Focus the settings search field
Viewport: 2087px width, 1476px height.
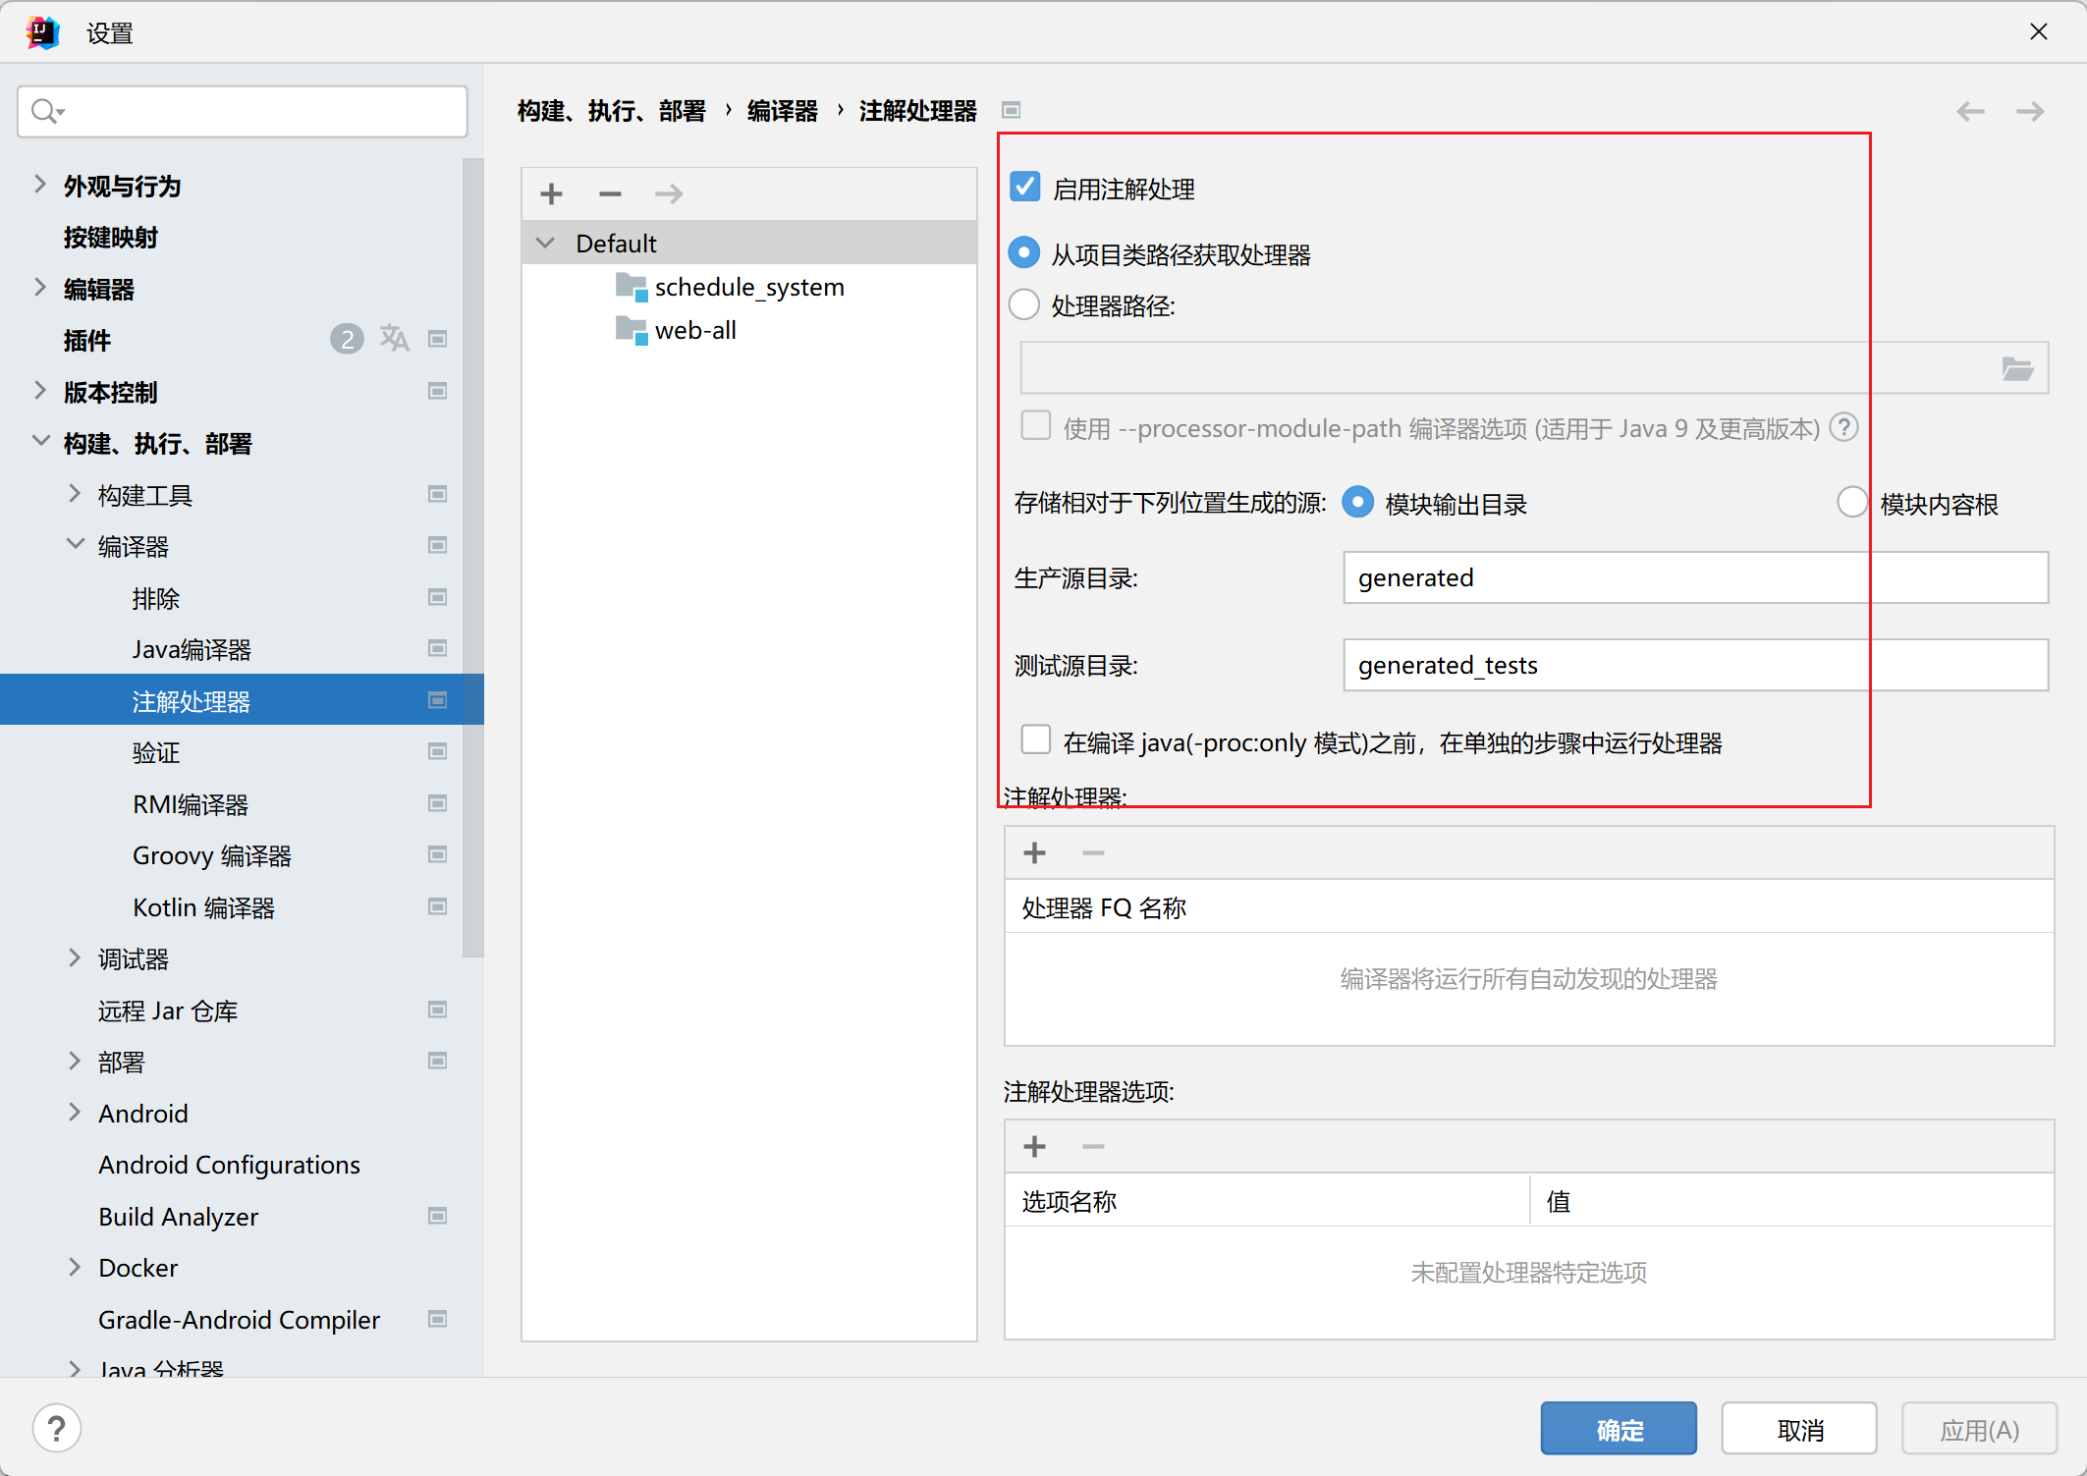coord(243,111)
